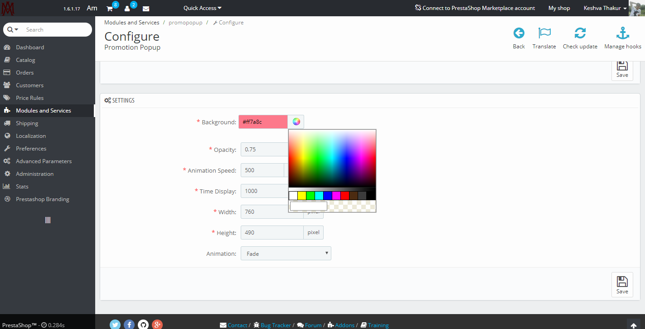The image size is (645, 329).
Task: Click the Back arrow icon
Action: pyautogui.click(x=519, y=33)
